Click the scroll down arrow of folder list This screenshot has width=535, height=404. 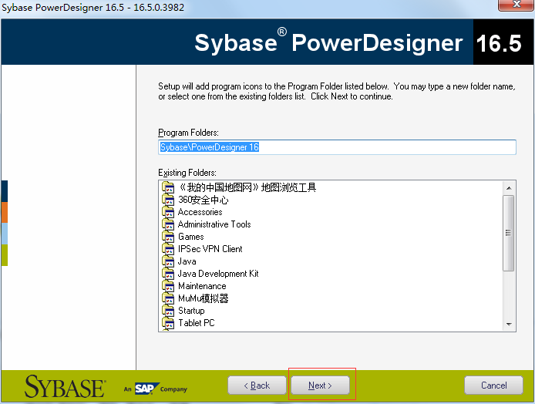click(x=509, y=324)
